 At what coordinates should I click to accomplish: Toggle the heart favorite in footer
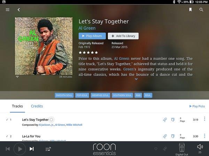pyautogui.click(x=156, y=149)
